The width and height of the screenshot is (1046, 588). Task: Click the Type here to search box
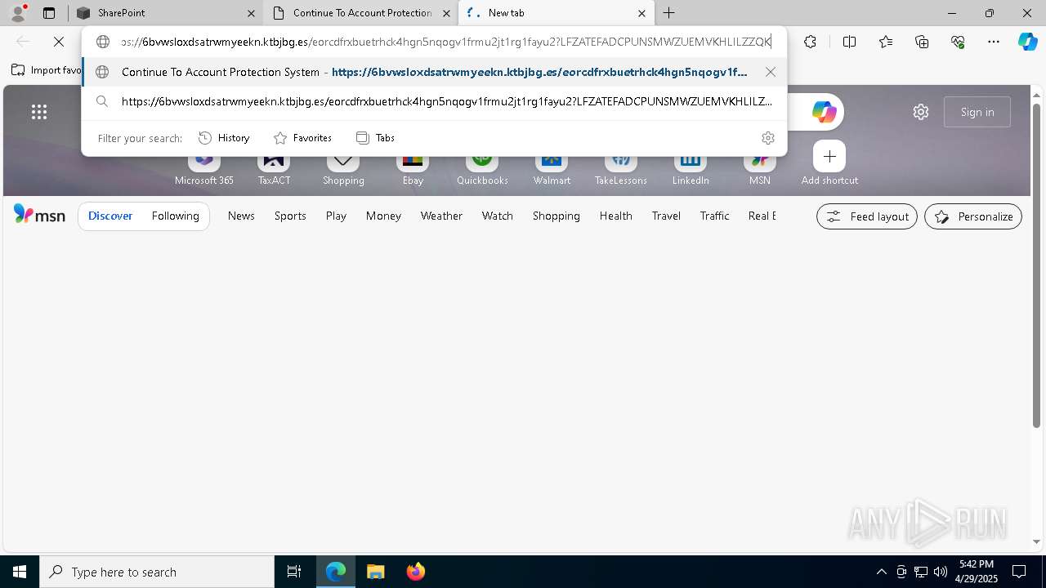(x=157, y=572)
